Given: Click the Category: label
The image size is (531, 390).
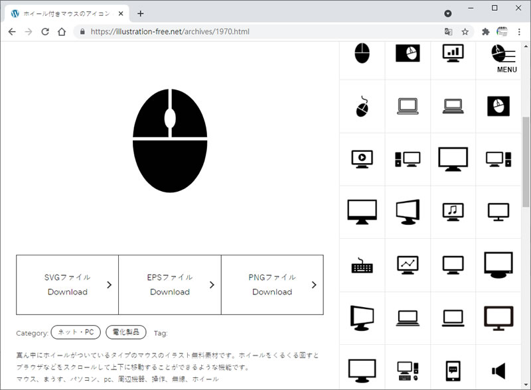Looking at the screenshot, I should pos(32,333).
